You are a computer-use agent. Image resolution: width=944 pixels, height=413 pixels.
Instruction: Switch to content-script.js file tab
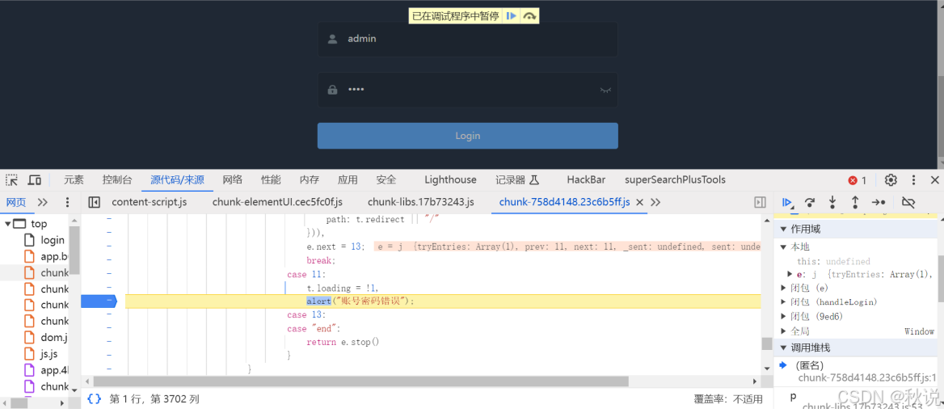[150, 202]
